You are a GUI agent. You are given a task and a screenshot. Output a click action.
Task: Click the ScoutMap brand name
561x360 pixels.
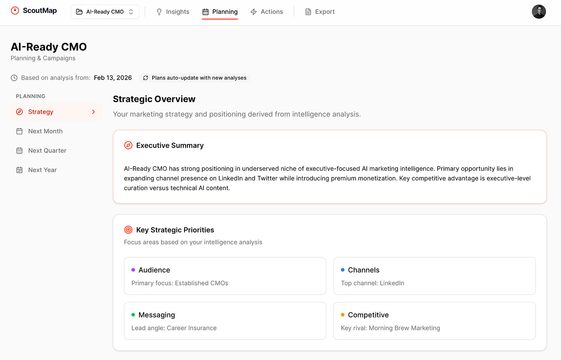pyautogui.click(x=40, y=11)
